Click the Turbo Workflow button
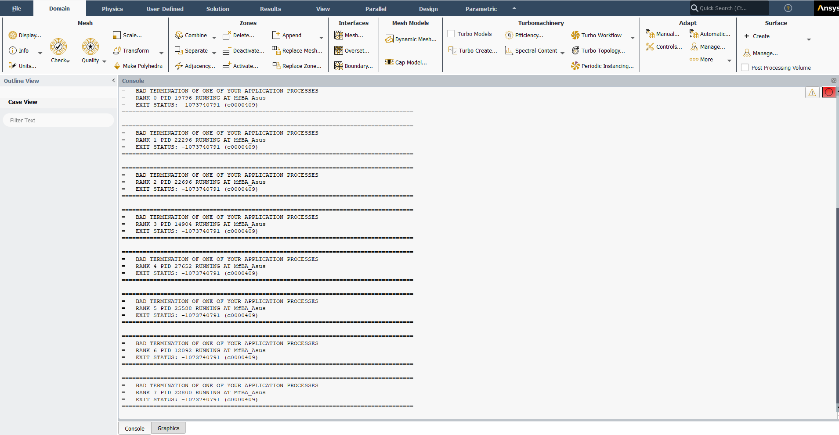This screenshot has height=435, width=839. point(597,35)
